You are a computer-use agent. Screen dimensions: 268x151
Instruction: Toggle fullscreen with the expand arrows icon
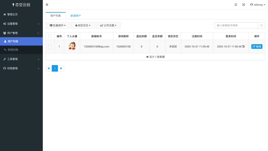244,4
